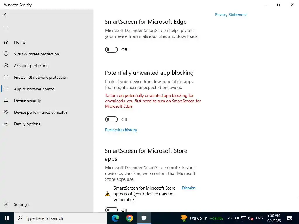
Task: Click the Windows Security window title
Action: [18, 5]
